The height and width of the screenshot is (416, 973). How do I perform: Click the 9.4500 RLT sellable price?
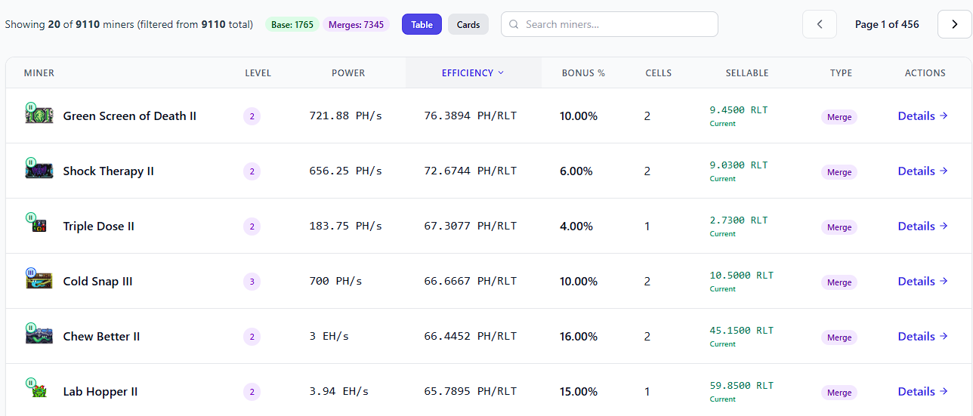pos(739,109)
